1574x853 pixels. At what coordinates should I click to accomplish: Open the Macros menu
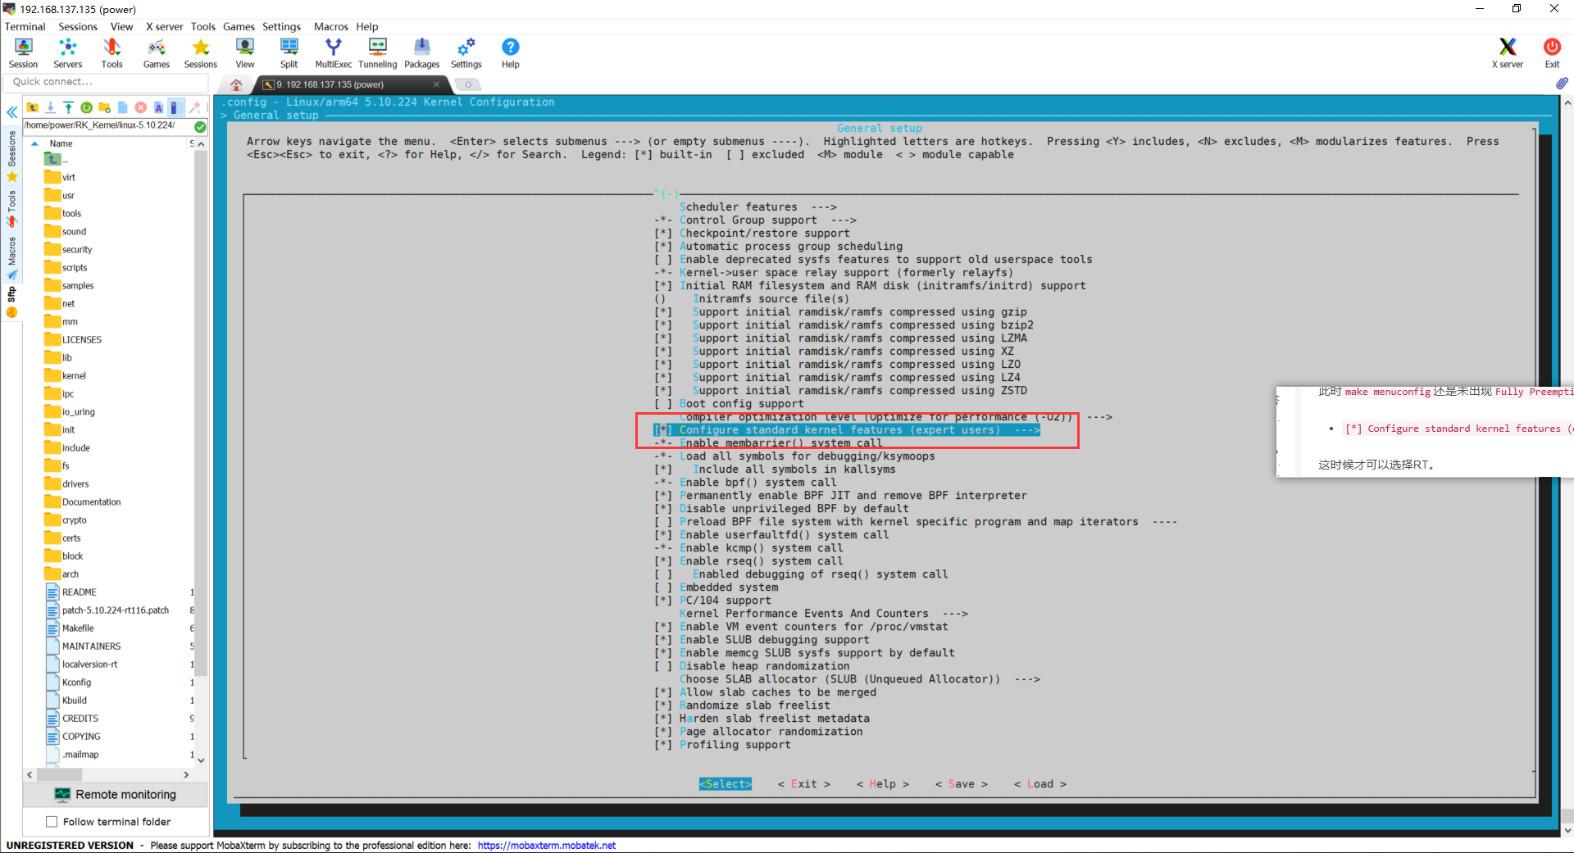pyautogui.click(x=330, y=26)
